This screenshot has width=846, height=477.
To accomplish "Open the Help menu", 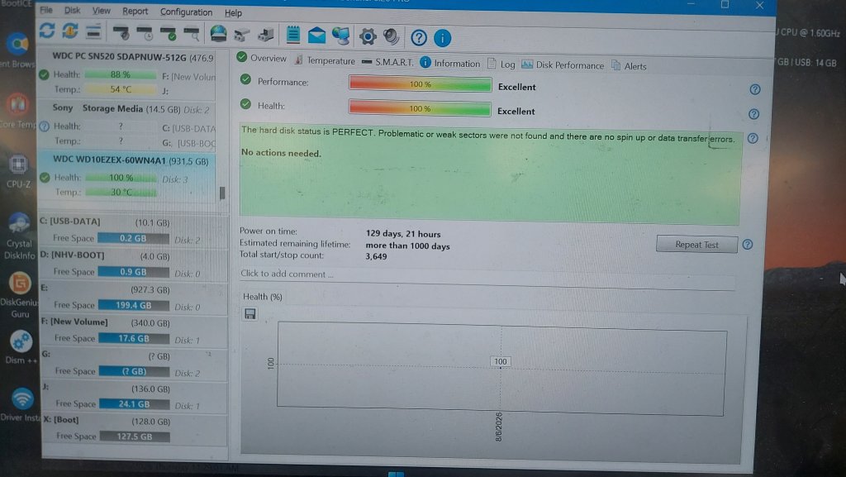I will 233,13.
